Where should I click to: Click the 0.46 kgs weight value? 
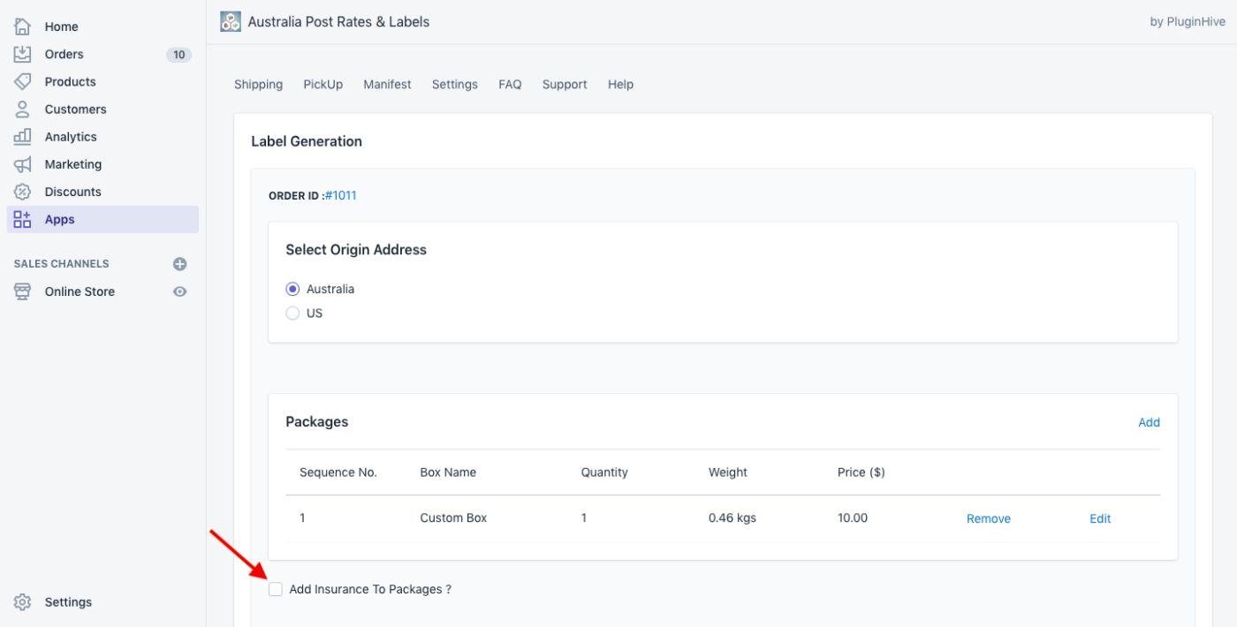click(x=732, y=518)
